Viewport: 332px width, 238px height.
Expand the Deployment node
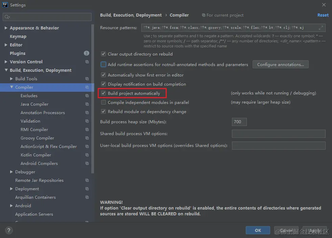click(x=11, y=189)
